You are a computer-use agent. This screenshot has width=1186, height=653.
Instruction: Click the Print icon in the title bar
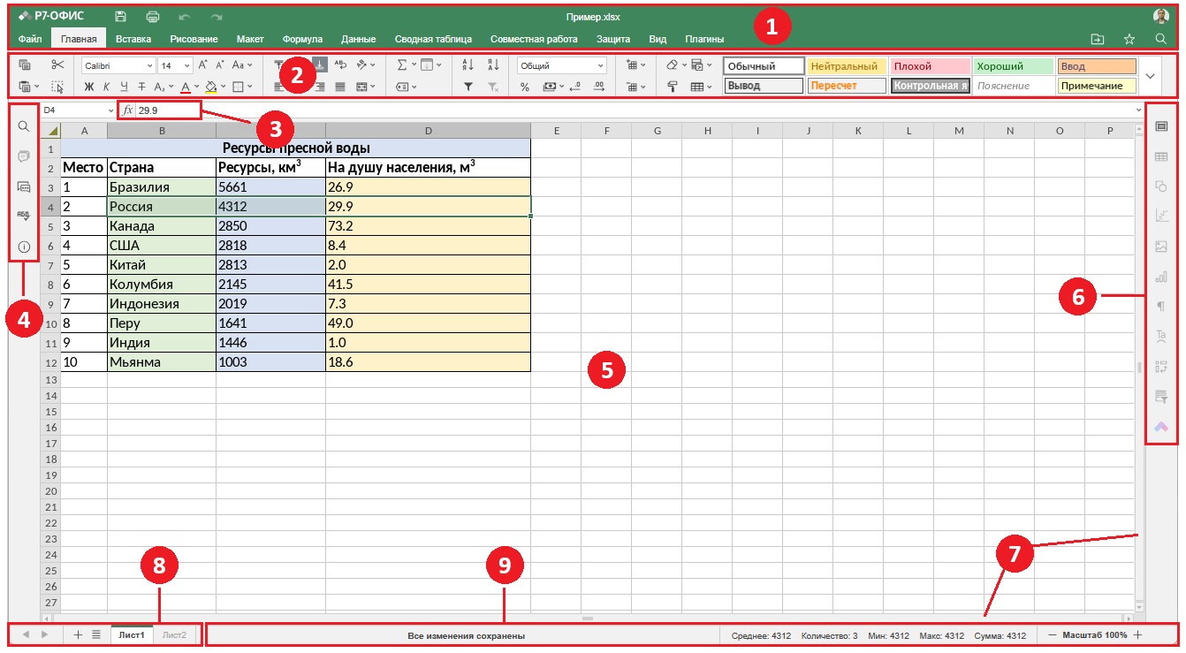click(153, 17)
